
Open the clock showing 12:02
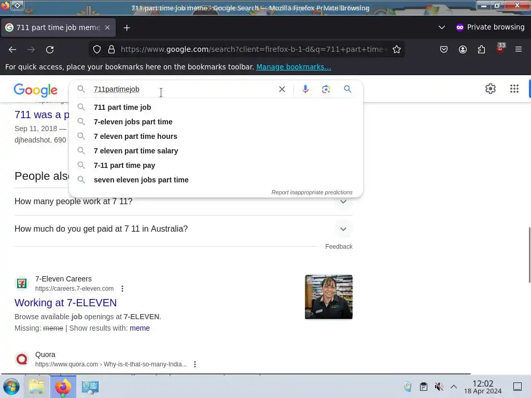tap(483, 387)
